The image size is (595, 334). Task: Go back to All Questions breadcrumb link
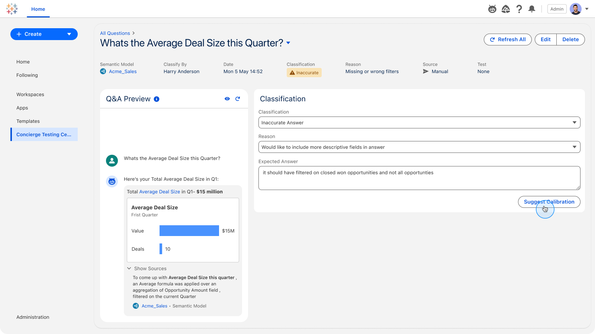(x=115, y=33)
